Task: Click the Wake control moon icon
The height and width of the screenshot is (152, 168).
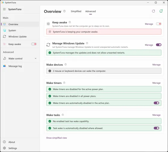Action: (4, 58)
